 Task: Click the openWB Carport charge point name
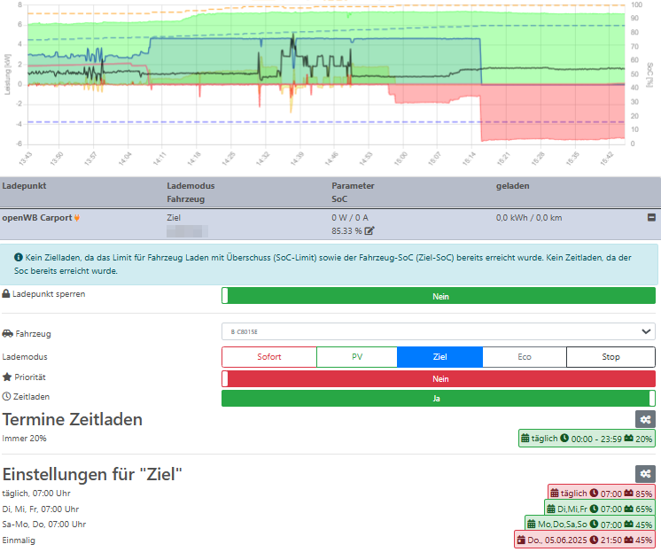click(37, 218)
